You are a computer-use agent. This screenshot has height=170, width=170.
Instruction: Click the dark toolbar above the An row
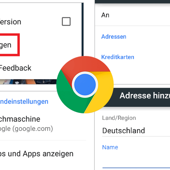132,1
